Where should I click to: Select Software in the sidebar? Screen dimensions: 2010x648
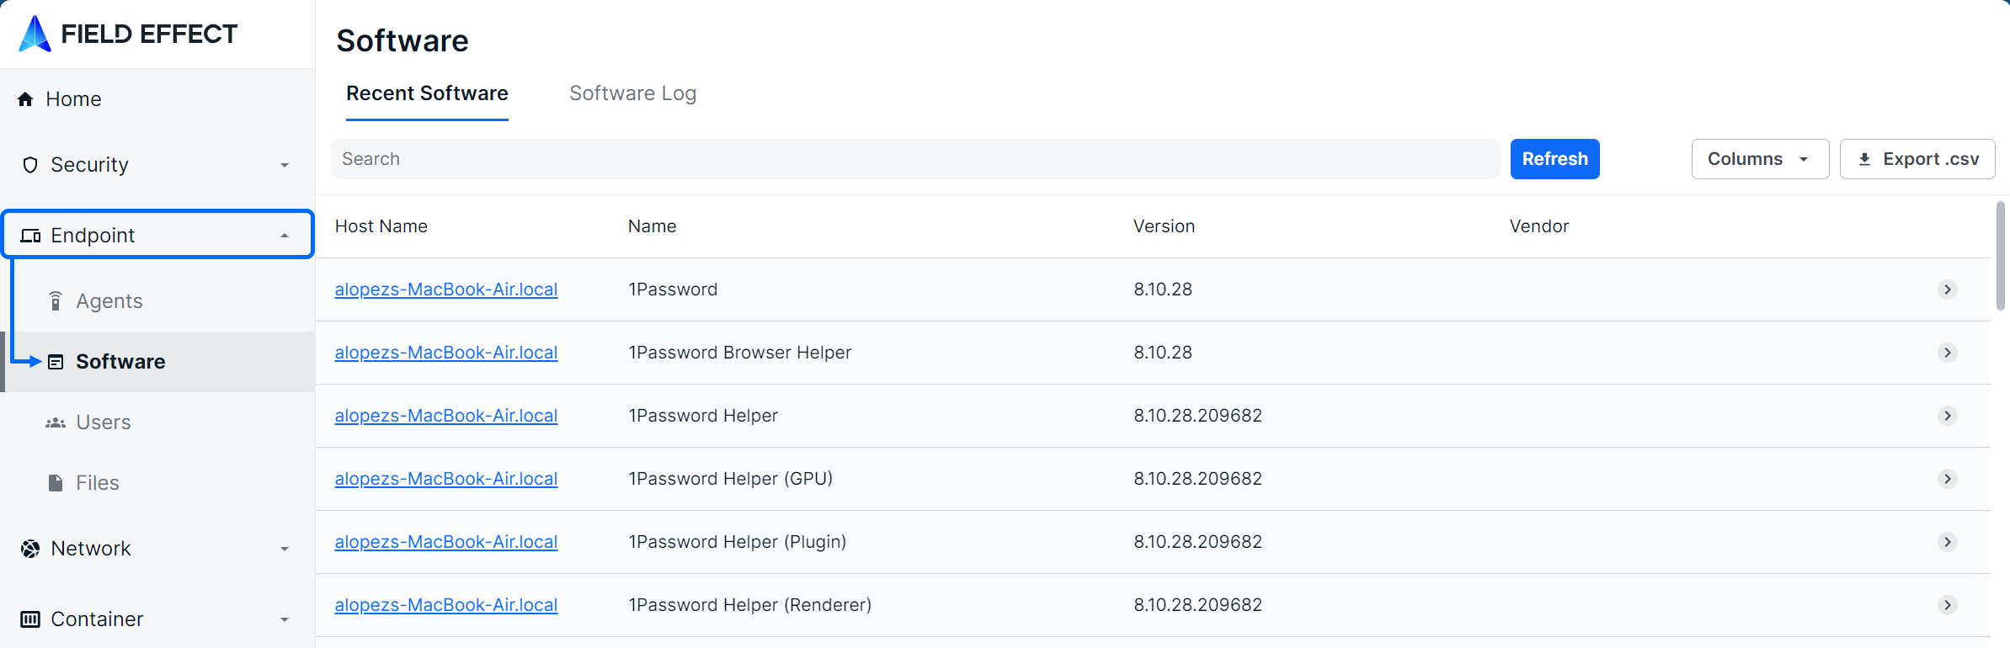(157, 362)
